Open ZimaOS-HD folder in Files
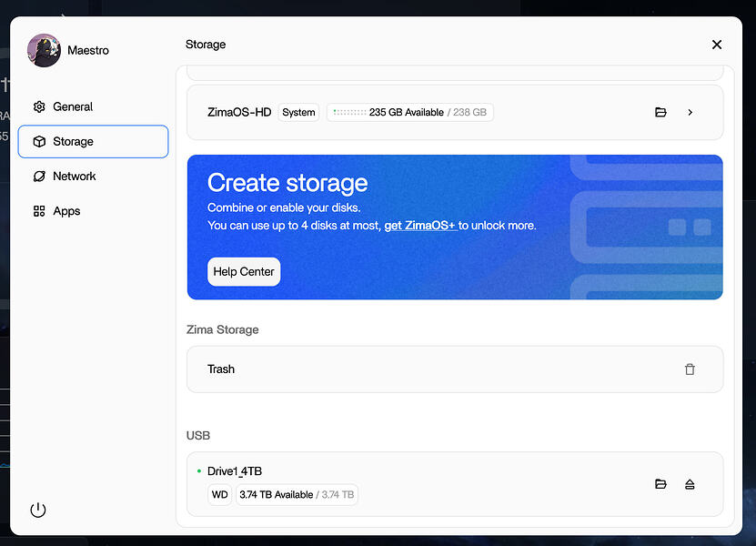The width and height of the screenshot is (756, 546). click(660, 112)
